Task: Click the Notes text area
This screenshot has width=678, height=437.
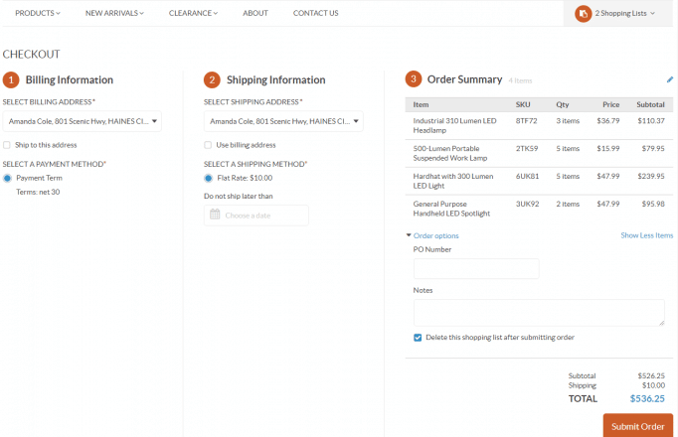Action: (538, 312)
